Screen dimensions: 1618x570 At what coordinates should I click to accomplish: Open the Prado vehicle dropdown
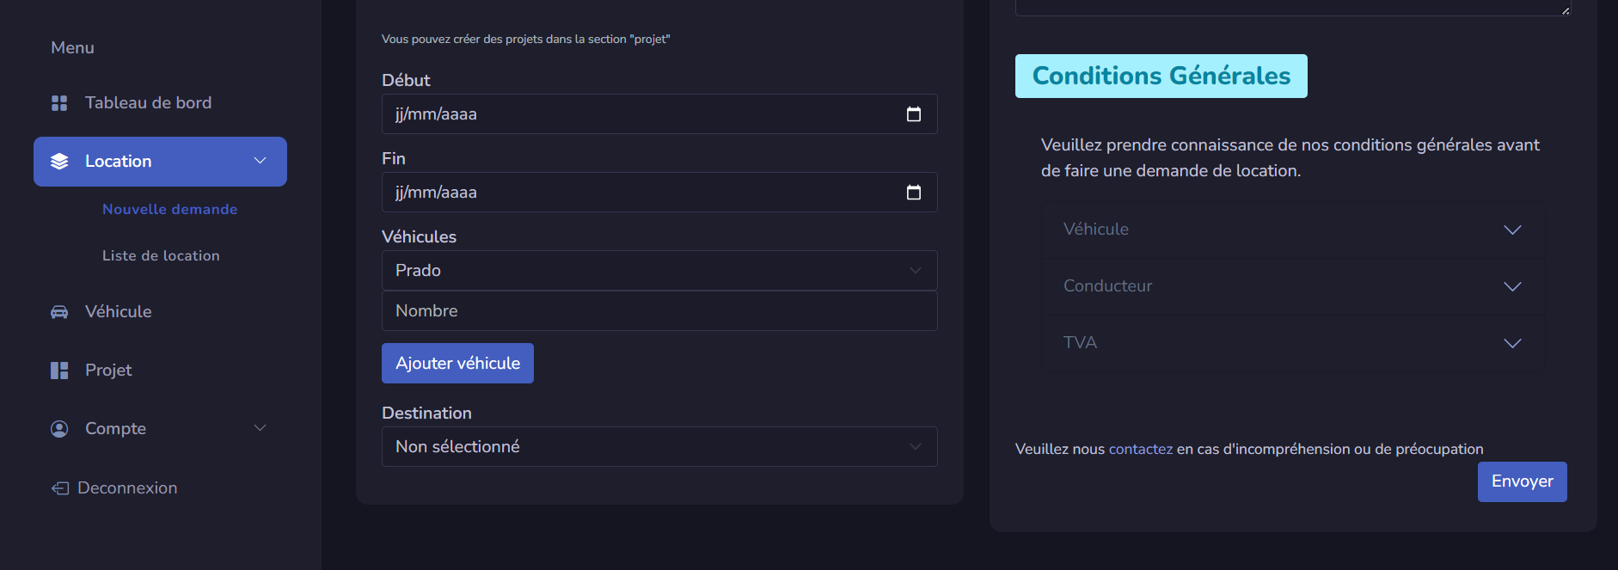[x=659, y=271]
